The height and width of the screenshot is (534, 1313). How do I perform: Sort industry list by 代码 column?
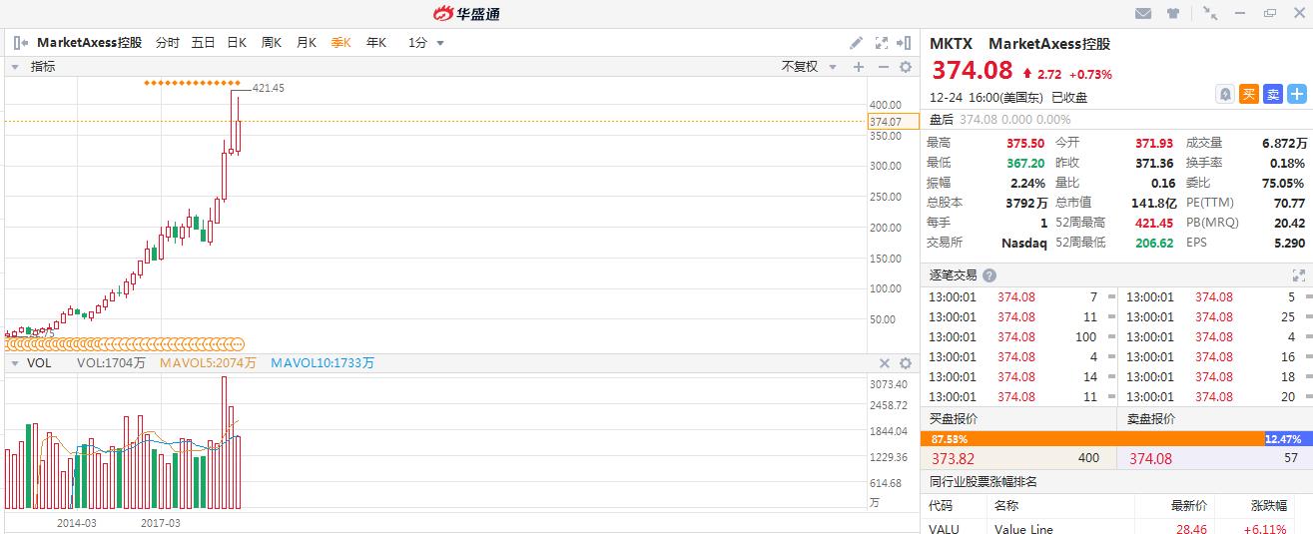[941, 506]
